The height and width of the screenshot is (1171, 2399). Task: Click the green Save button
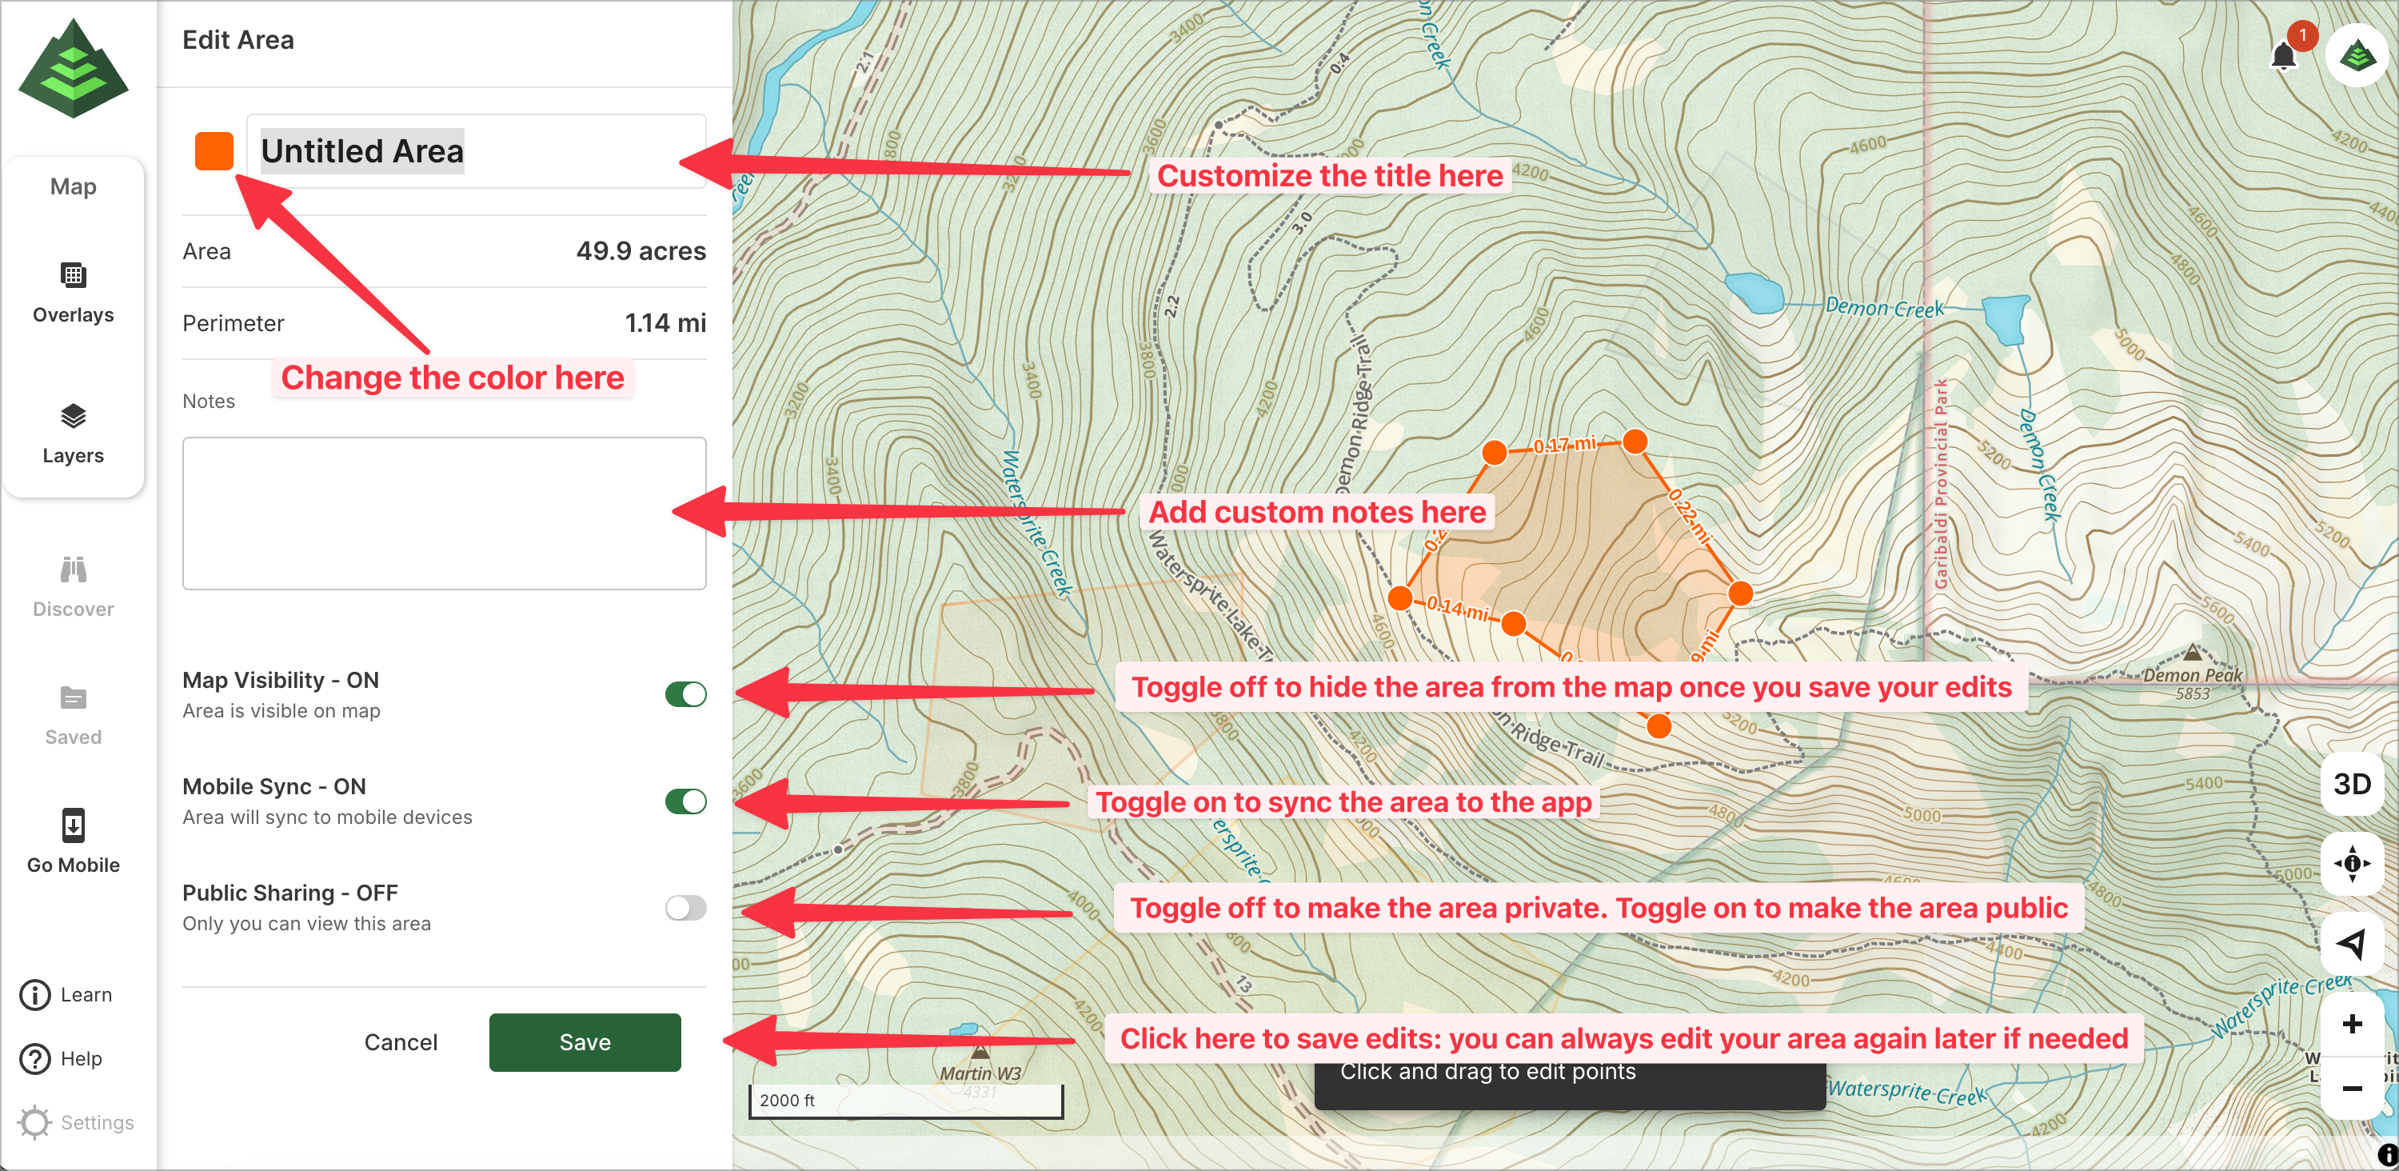coord(585,1042)
